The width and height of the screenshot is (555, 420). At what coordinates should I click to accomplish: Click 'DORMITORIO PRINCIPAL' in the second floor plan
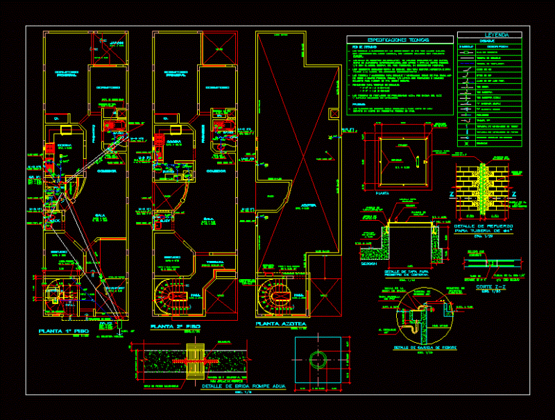coord(176,74)
